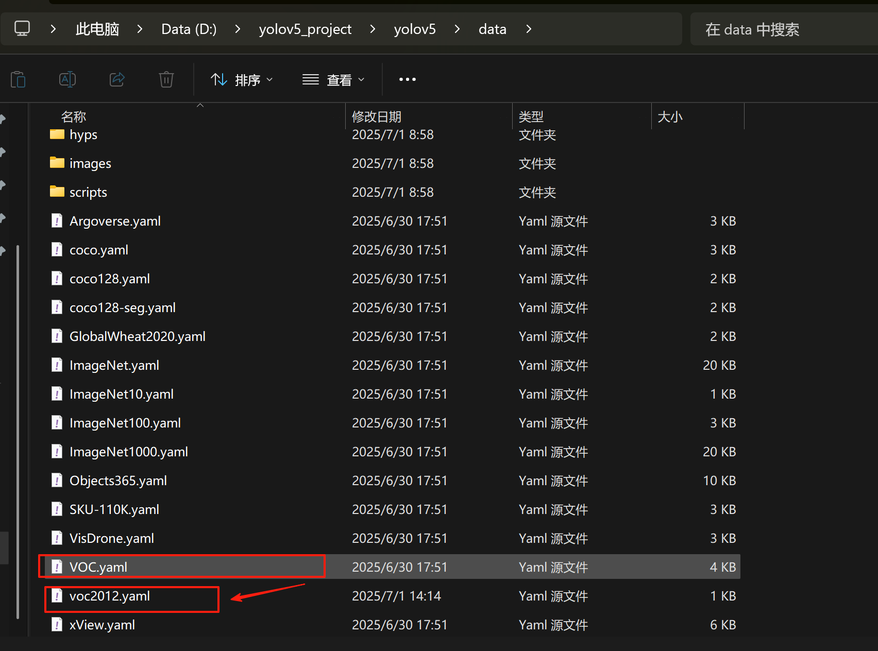This screenshot has width=878, height=651.
Task: Click the 6 KB size of xView.yaml
Action: coord(723,625)
